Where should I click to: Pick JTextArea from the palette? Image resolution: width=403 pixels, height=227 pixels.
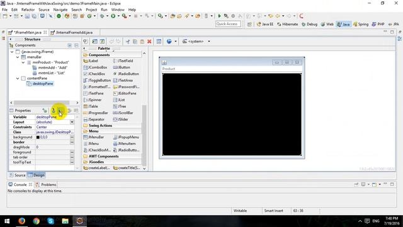tap(123, 80)
